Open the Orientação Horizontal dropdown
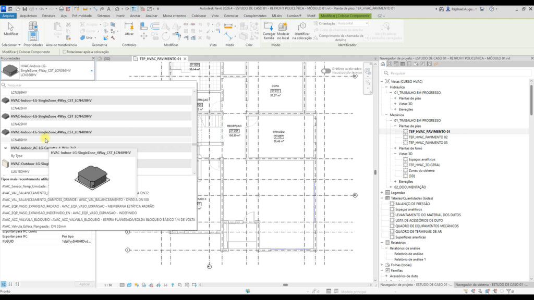 pos(353,23)
